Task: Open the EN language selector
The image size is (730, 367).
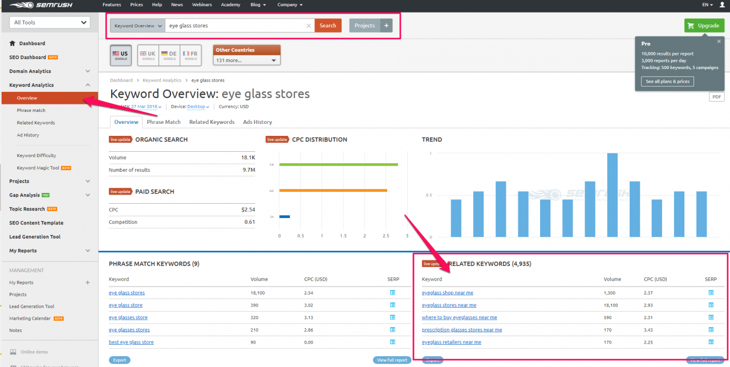Action: pos(708,5)
